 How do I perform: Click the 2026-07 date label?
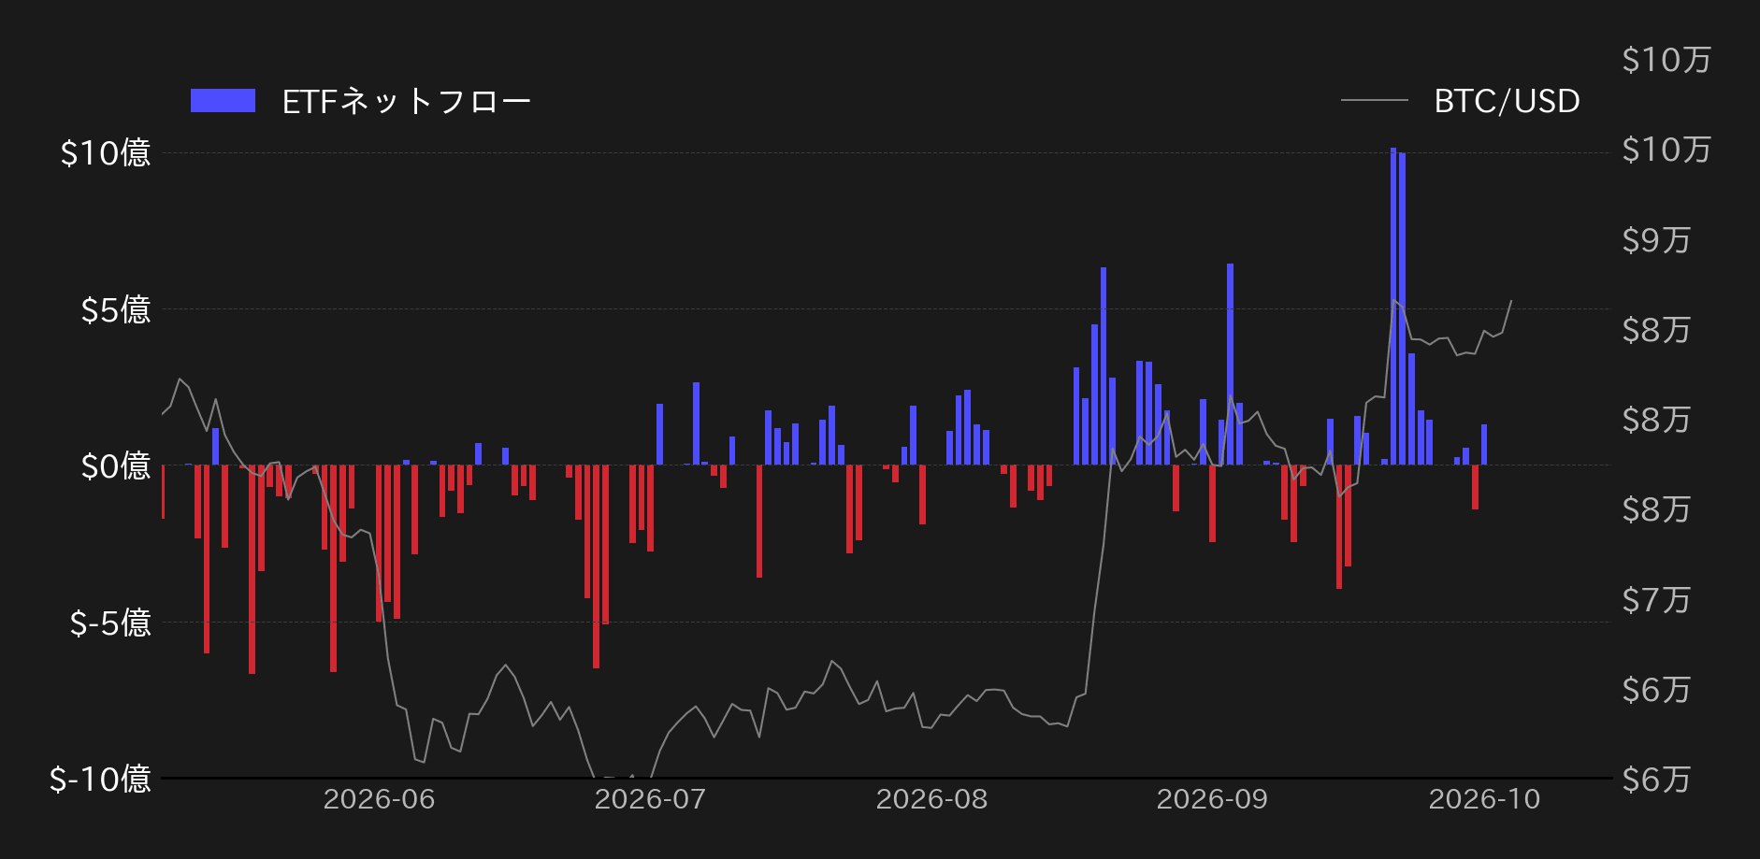(x=650, y=799)
